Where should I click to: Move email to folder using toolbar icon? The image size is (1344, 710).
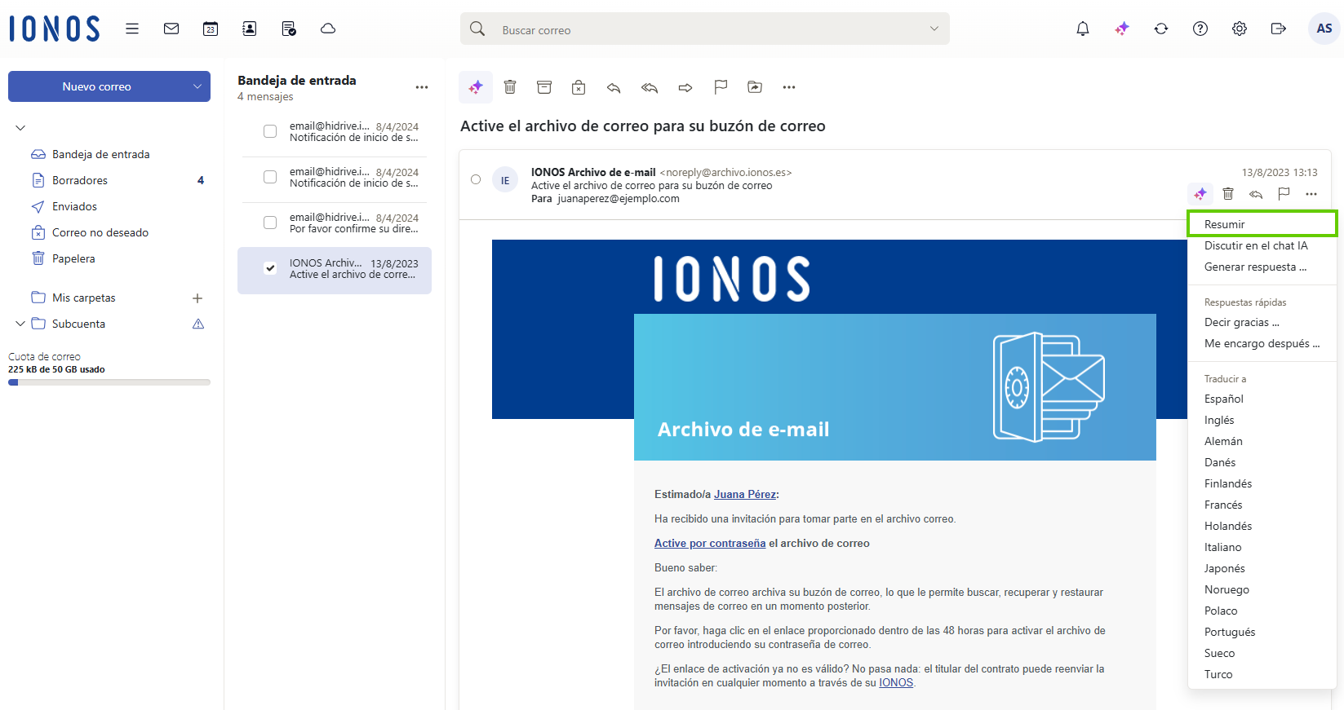click(755, 87)
